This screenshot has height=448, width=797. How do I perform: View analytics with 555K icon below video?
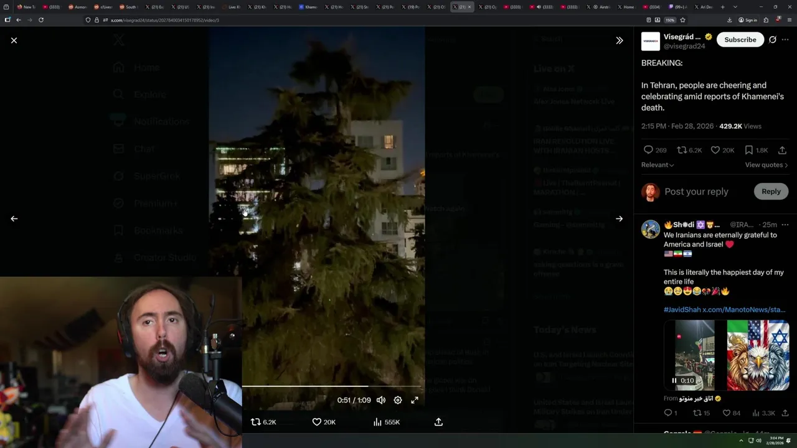(386, 422)
